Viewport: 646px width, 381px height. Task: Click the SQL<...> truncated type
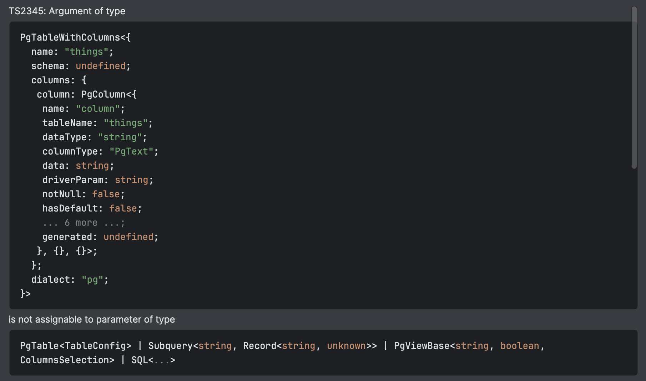(x=152, y=360)
